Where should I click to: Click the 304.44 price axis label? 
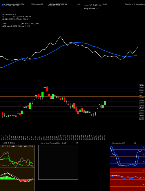tap(141, 98)
